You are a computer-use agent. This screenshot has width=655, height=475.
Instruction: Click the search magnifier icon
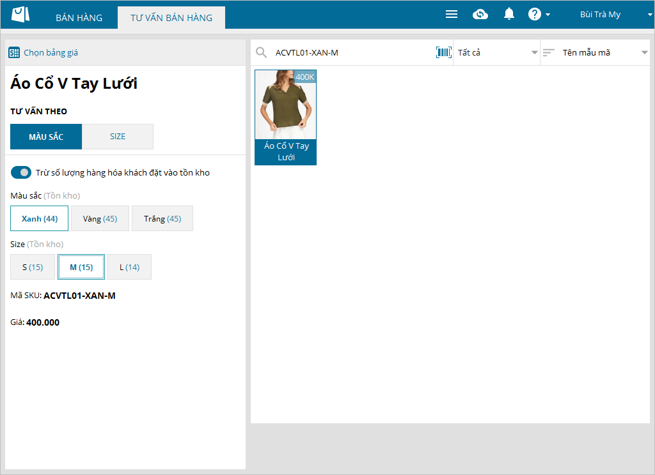[262, 52]
